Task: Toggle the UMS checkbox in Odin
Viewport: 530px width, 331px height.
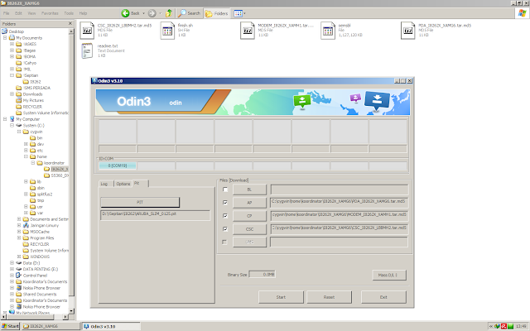Action: coord(224,242)
